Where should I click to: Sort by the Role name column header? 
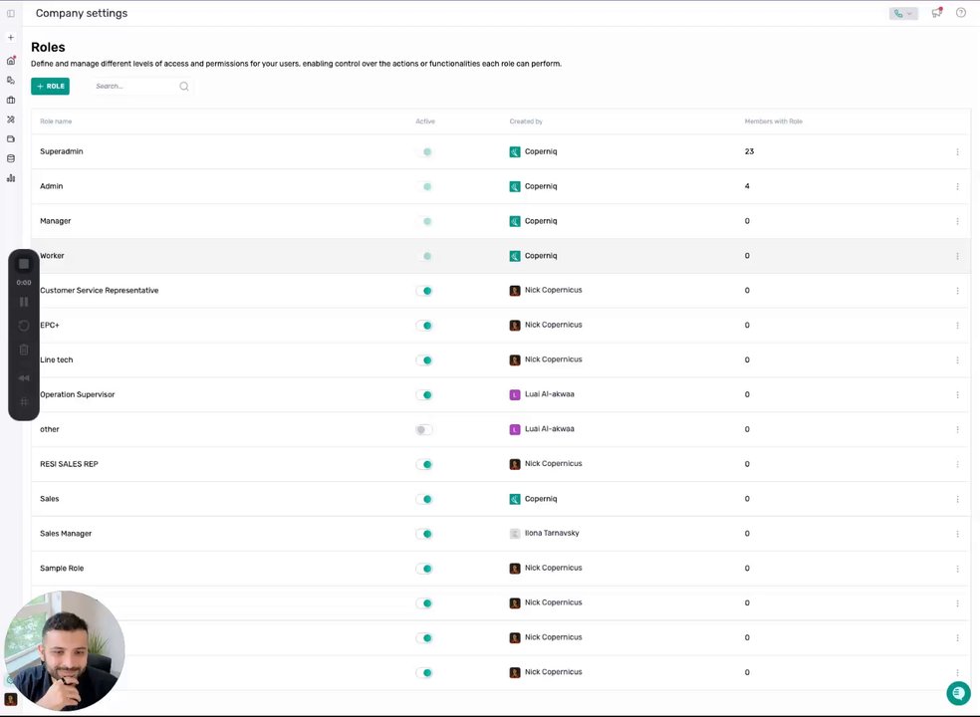56,121
